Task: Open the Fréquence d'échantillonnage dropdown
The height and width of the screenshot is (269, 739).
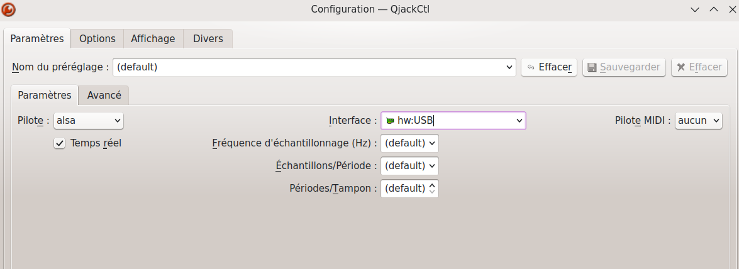Action: [x=409, y=143]
